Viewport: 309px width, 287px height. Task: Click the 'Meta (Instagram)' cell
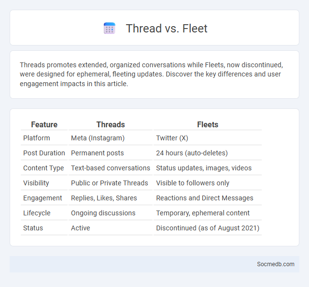tap(111, 138)
